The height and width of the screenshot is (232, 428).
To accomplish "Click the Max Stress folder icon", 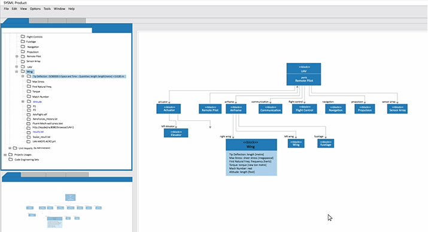I will click(x=29, y=81).
